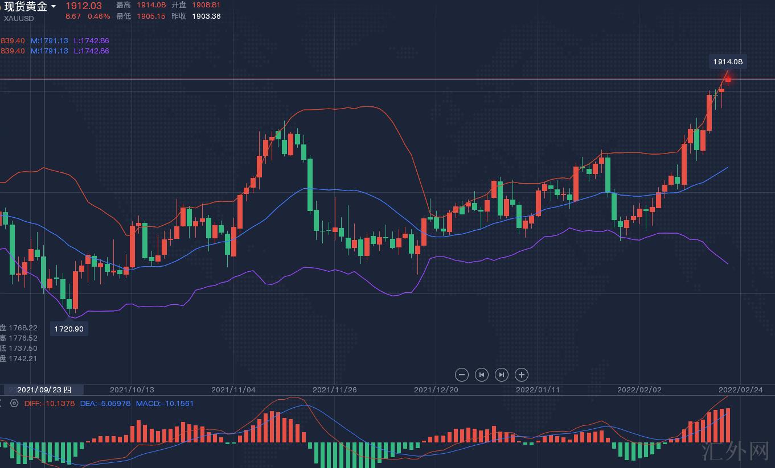Click the DIFF value in MACD legend
The height and width of the screenshot is (468, 775).
tap(50, 403)
